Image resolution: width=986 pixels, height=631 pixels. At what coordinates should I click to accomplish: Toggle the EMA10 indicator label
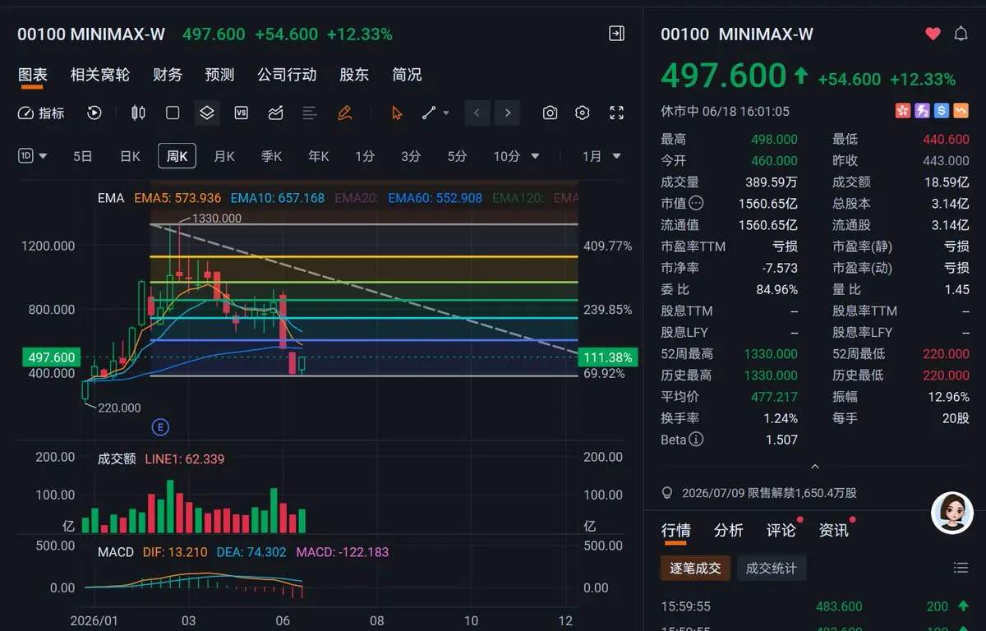(x=278, y=198)
